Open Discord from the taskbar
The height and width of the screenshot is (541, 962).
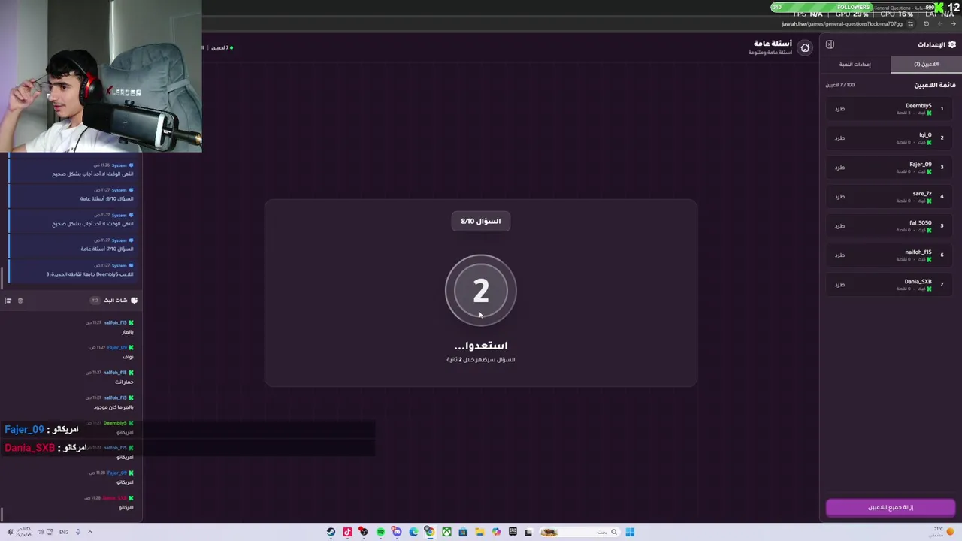click(x=397, y=532)
